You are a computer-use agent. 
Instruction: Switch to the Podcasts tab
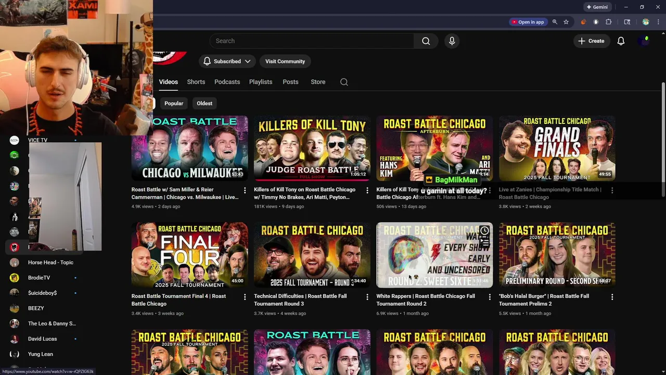(227, 82)
